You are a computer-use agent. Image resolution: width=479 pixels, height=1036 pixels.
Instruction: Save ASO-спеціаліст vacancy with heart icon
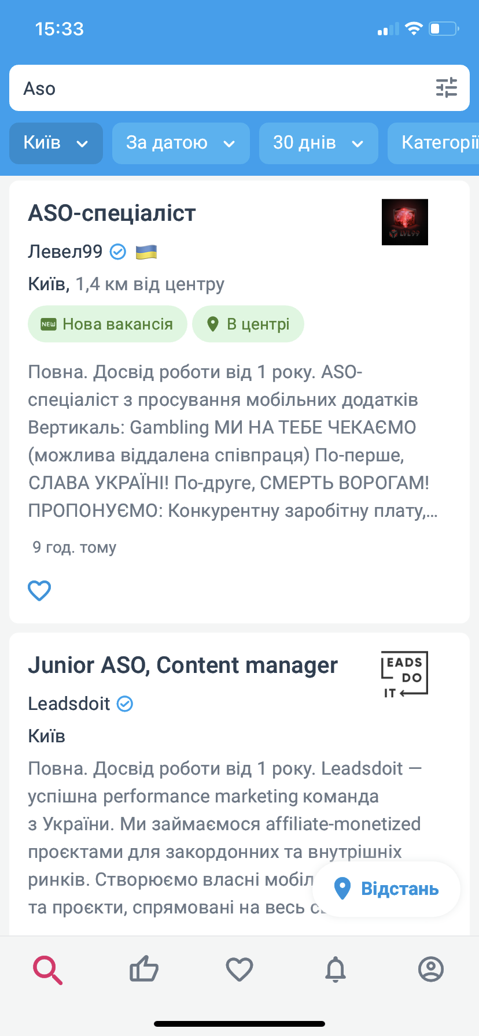(x=39, y=590)
